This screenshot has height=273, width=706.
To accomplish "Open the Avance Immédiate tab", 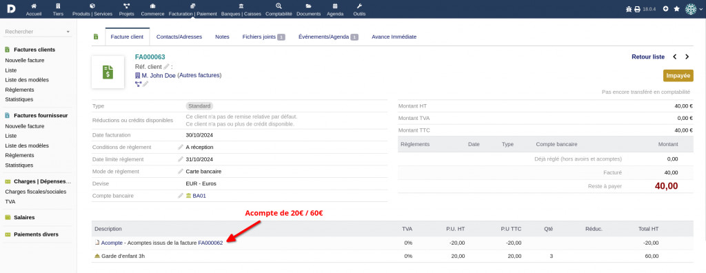I will pyautogui.click(x=394, y=37).
